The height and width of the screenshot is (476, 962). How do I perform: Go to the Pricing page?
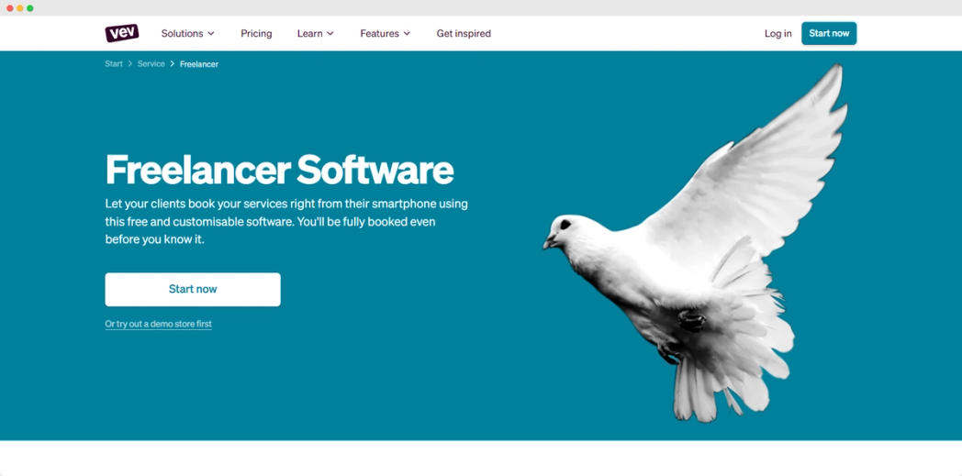coord(256,34)
